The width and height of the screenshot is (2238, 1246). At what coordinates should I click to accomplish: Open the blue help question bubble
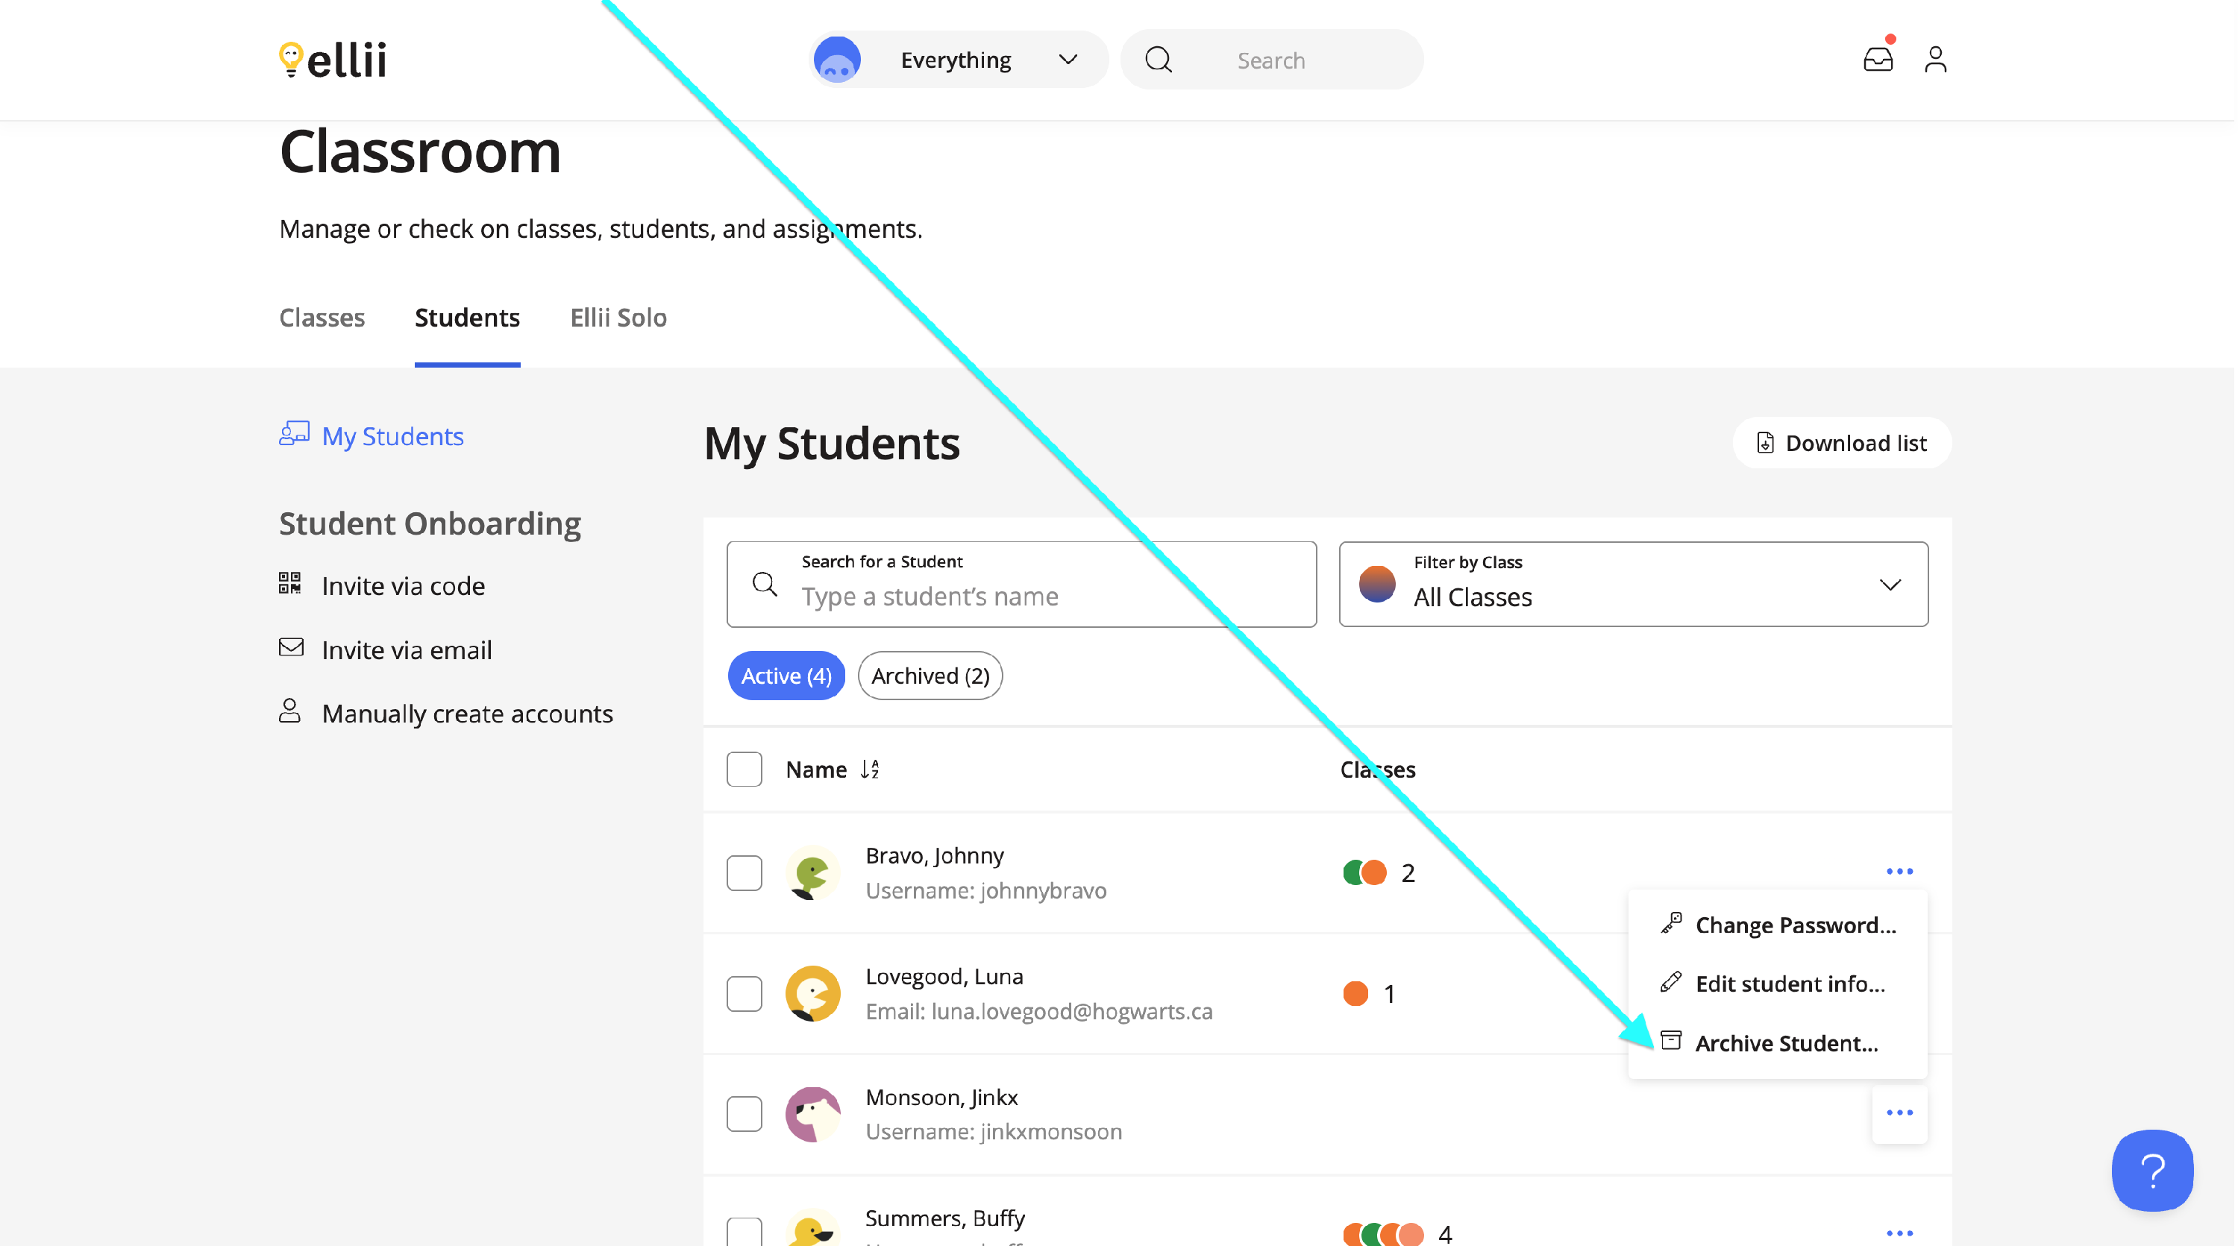[x=2151, y=1171]
